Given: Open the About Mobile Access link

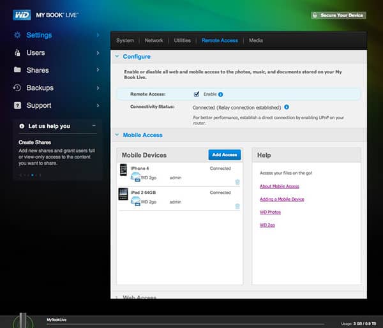Looking at the screenshot, I should coord(280,186).
